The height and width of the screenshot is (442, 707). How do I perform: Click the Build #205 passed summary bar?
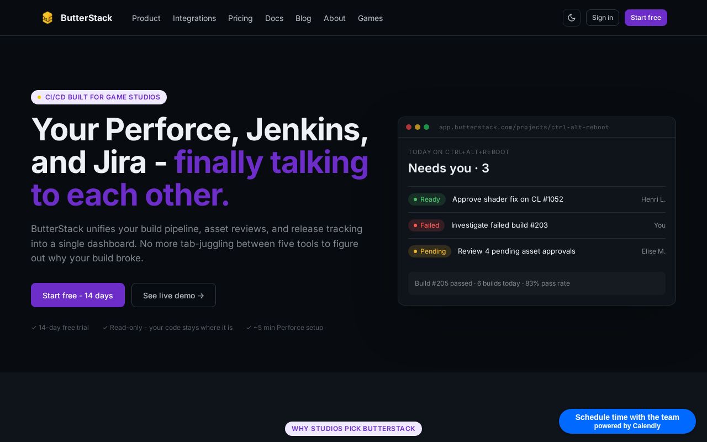coord(537,283)
